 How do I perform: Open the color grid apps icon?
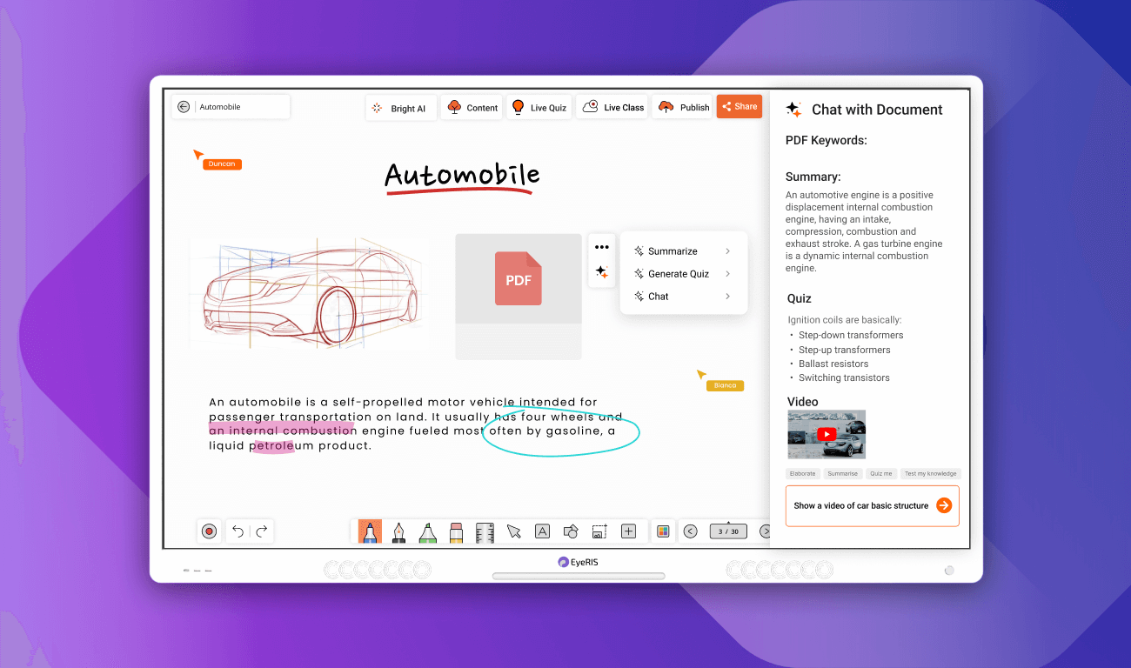point(663,531)
